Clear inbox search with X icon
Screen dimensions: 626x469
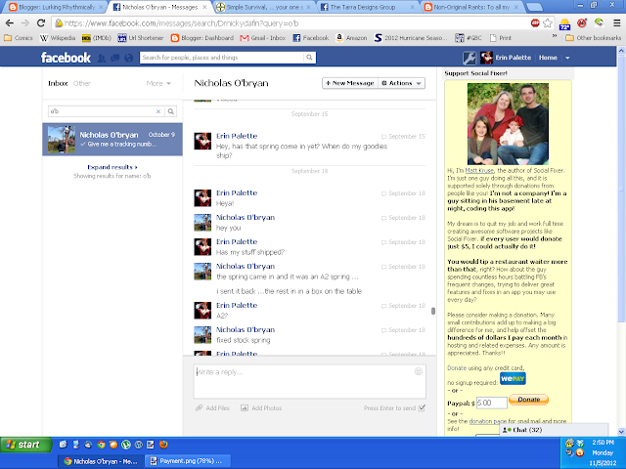(158, 111)
